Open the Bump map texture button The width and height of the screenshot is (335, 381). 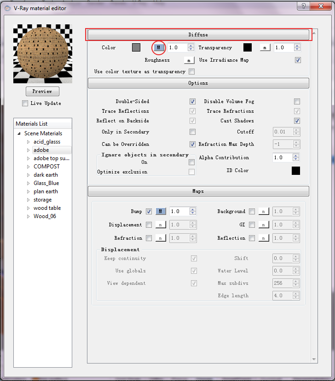coord(161,211)
